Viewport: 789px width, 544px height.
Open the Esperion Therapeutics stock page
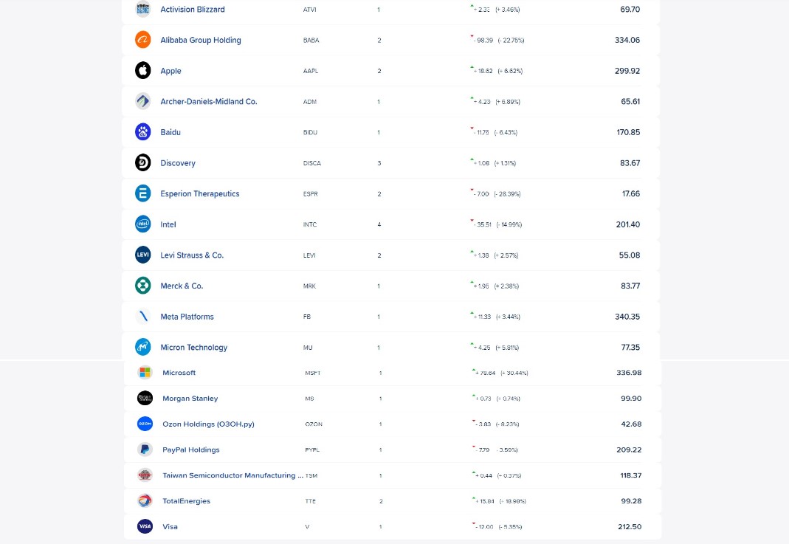(200, 193)
